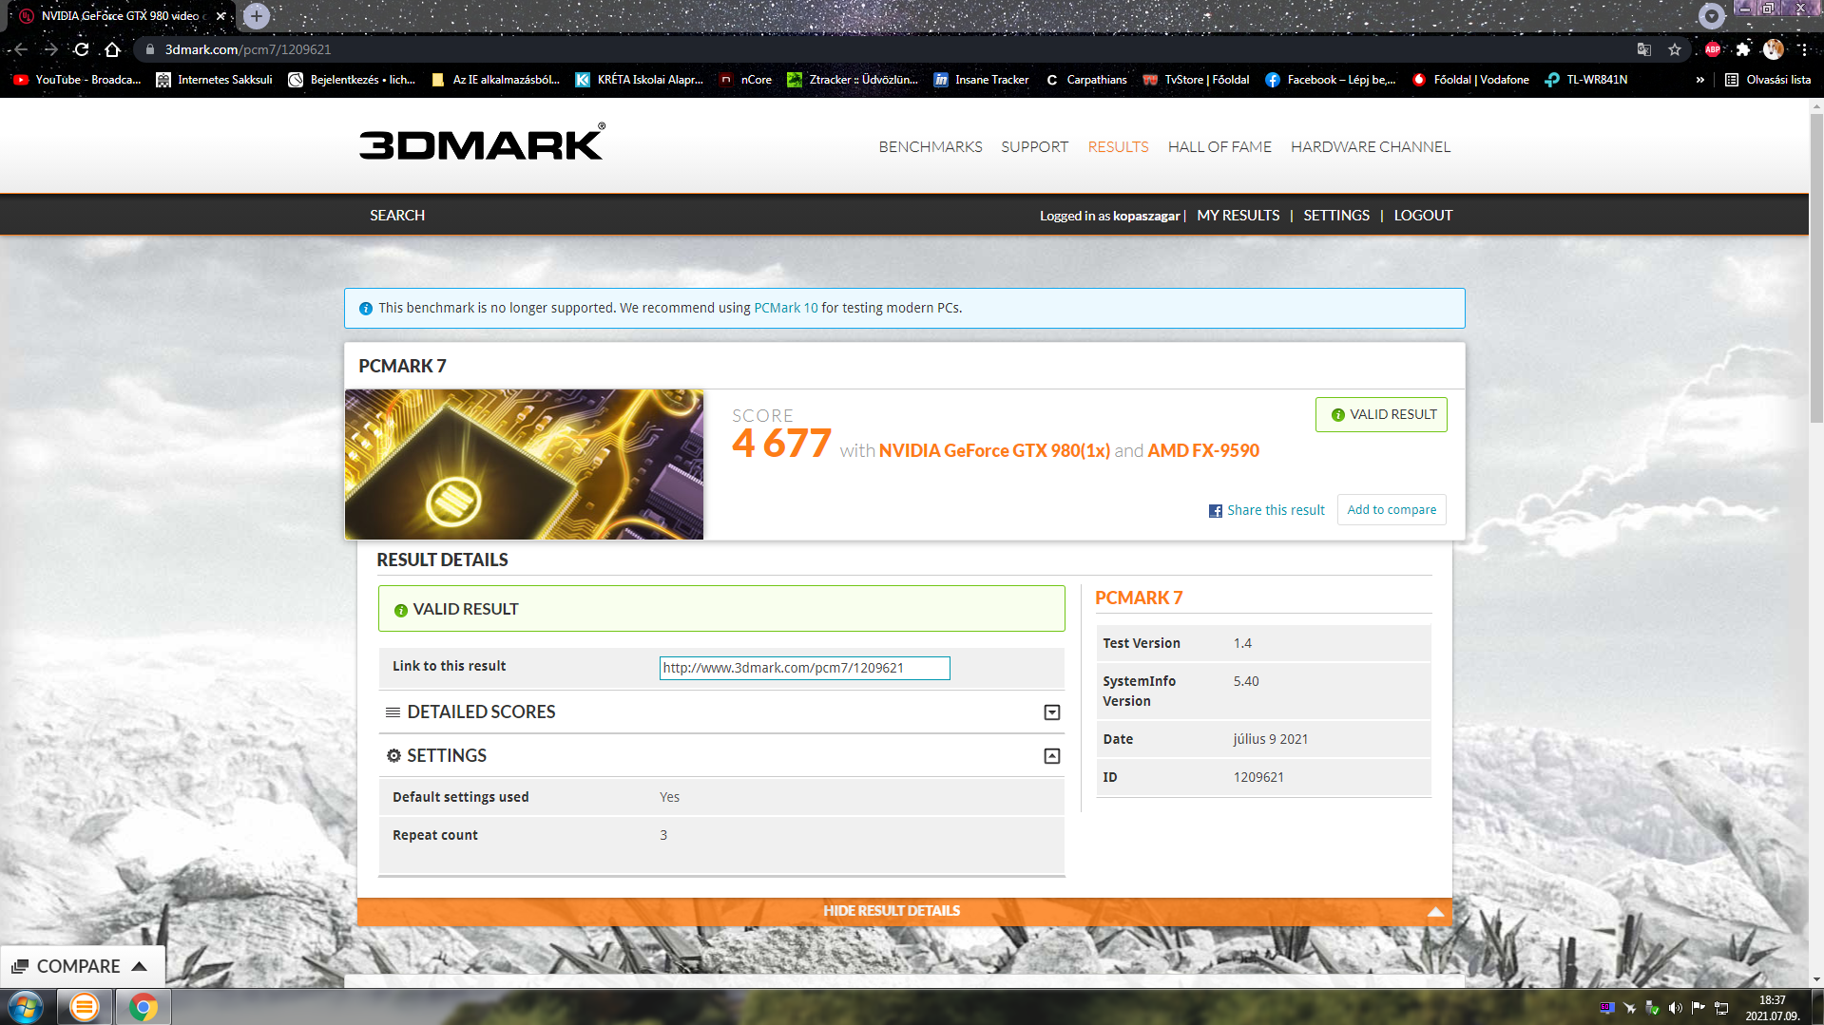Open the orange app in taskbar
This screenshot has width=1824, height=1025.
pos(84,1007)
